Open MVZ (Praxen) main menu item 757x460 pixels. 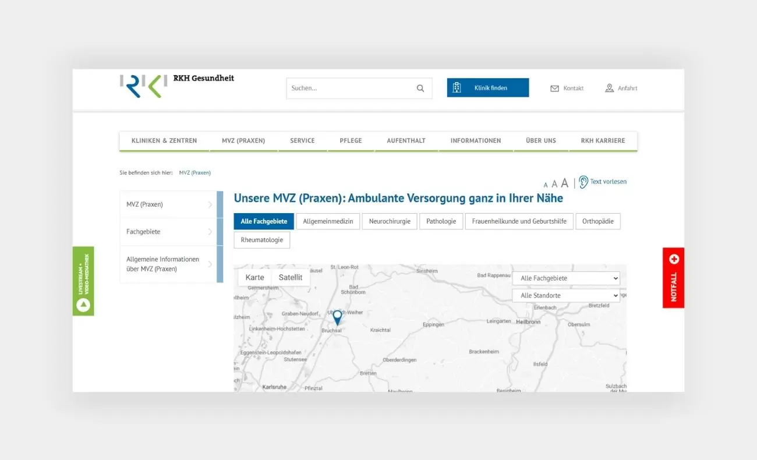[243, 141]
